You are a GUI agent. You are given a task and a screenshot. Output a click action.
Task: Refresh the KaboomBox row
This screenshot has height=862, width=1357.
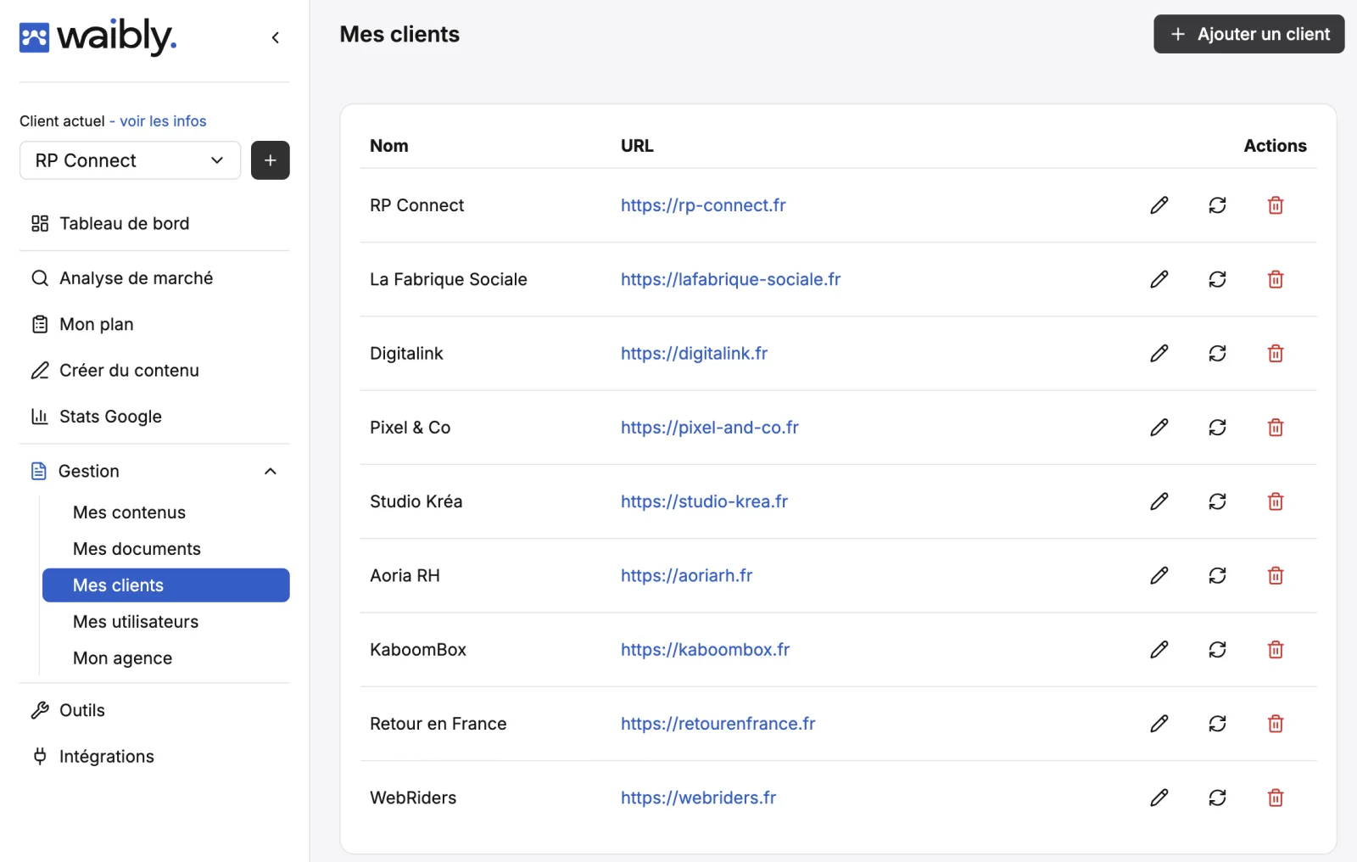click(1217, 650)
